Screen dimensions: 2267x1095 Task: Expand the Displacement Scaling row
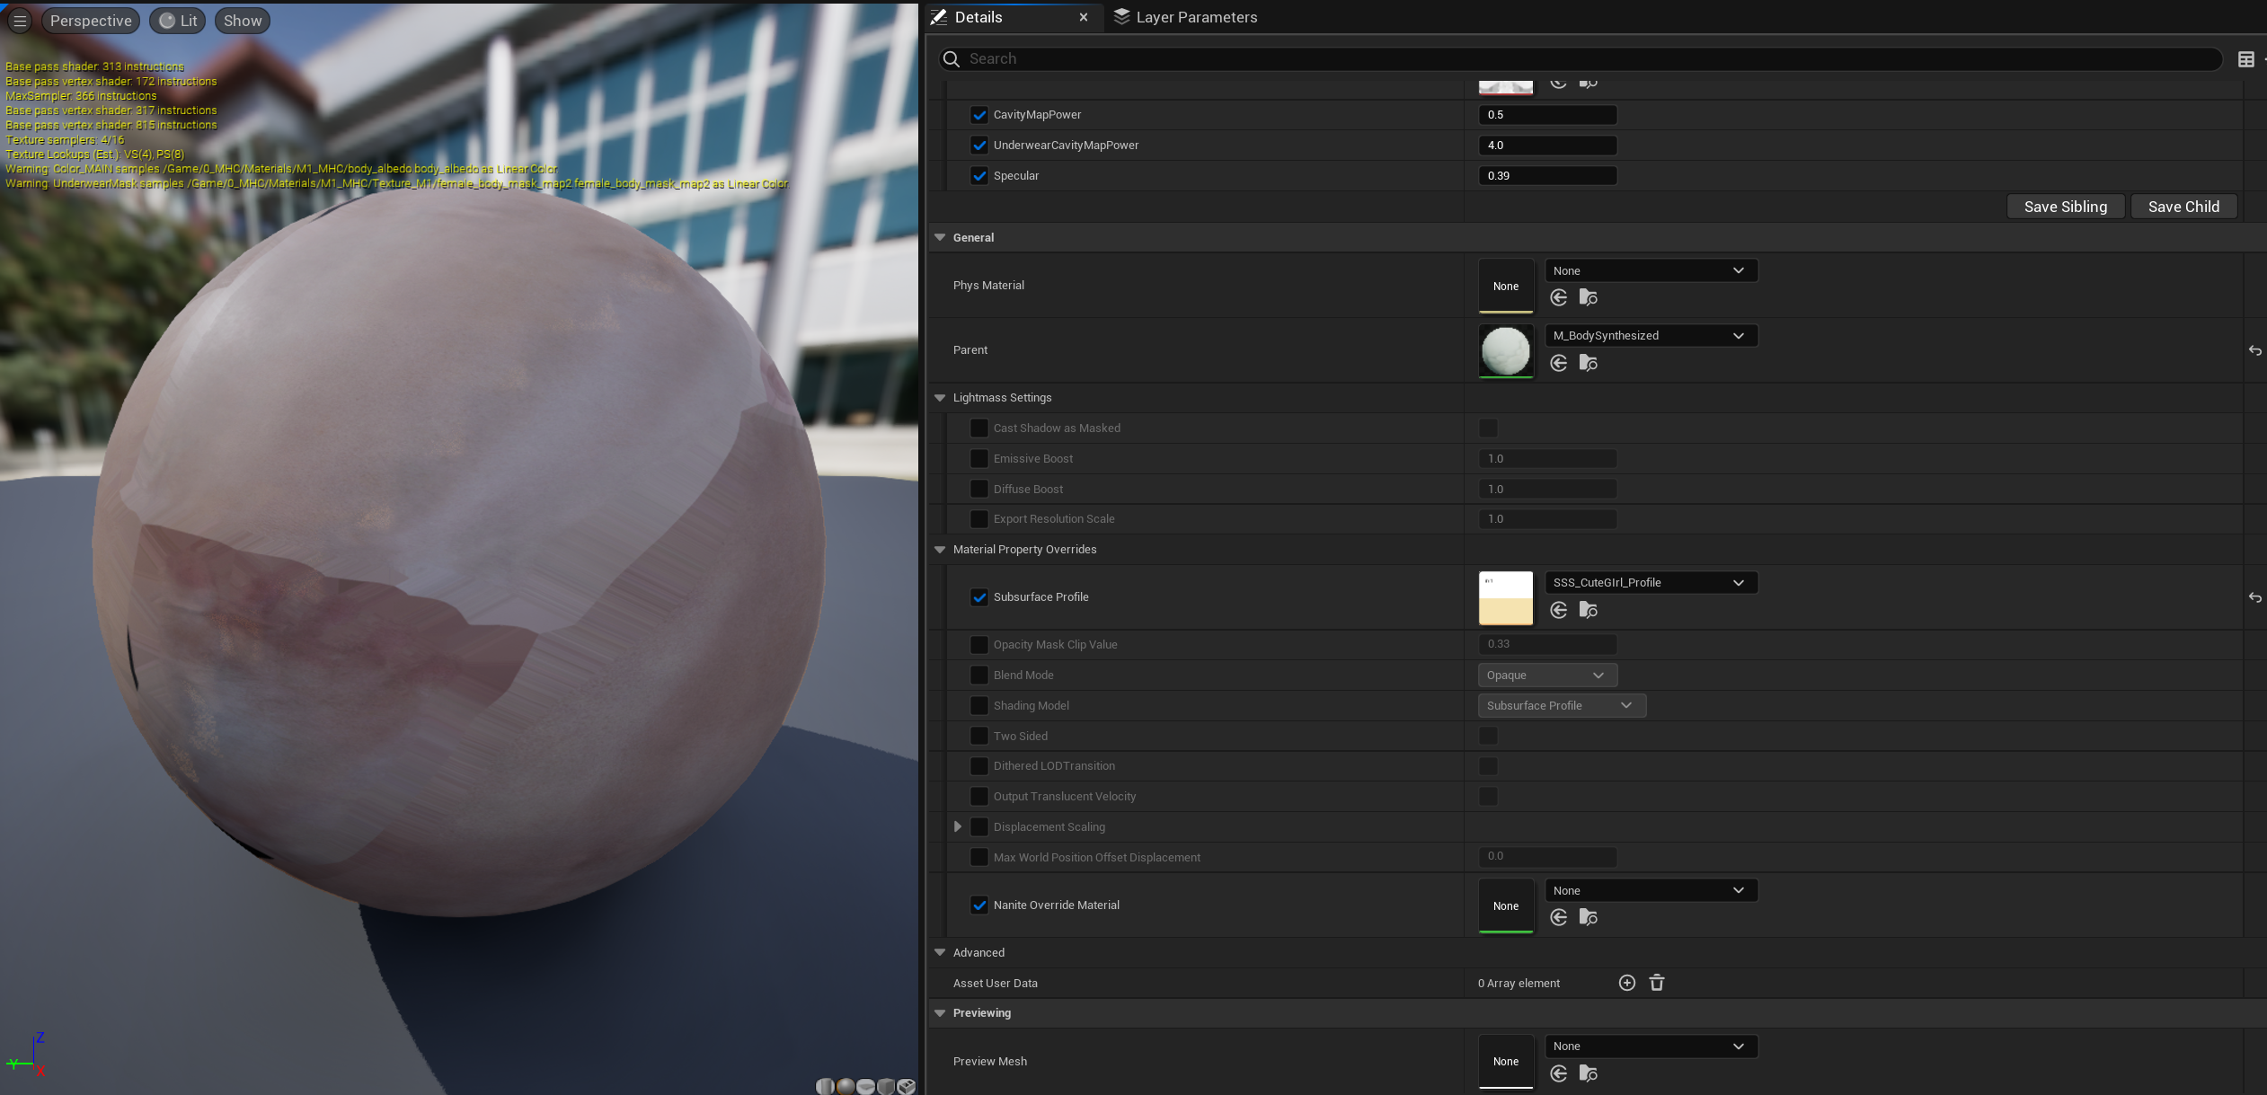pyautogui.click(x=958, y=827)
